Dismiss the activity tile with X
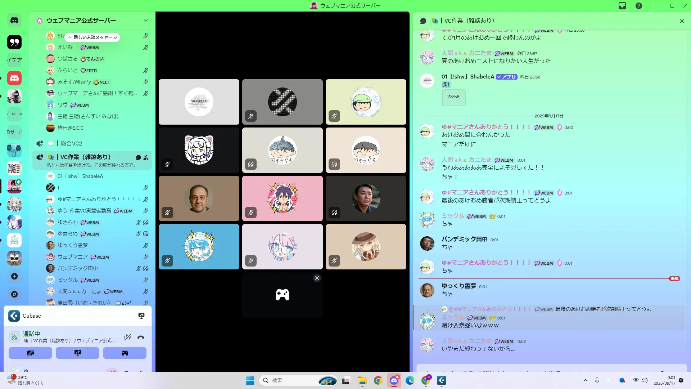The width and height of the screenshot is (691, 389). click(317, 278)
